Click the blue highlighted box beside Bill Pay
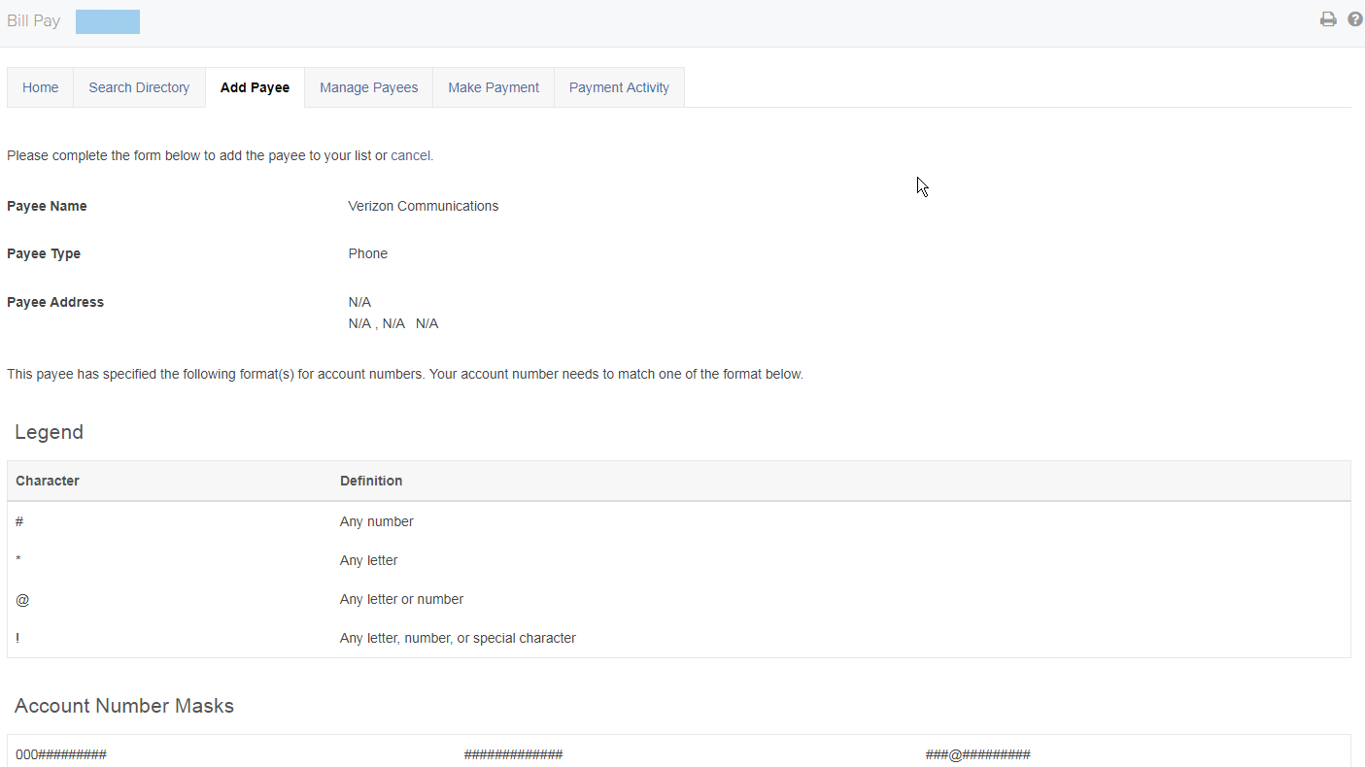 [108, 21]
